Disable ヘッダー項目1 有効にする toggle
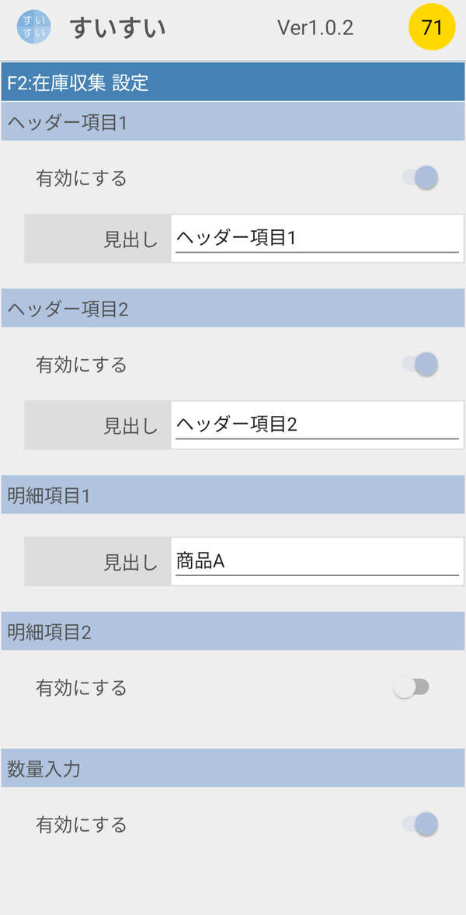Screen dimensions: 466x915 tap(420, 178)
